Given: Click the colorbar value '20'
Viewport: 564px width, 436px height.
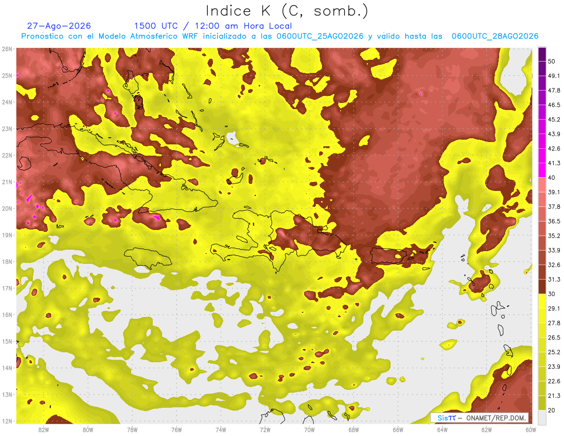Looking at the screenshot, I should pos(552,410).
